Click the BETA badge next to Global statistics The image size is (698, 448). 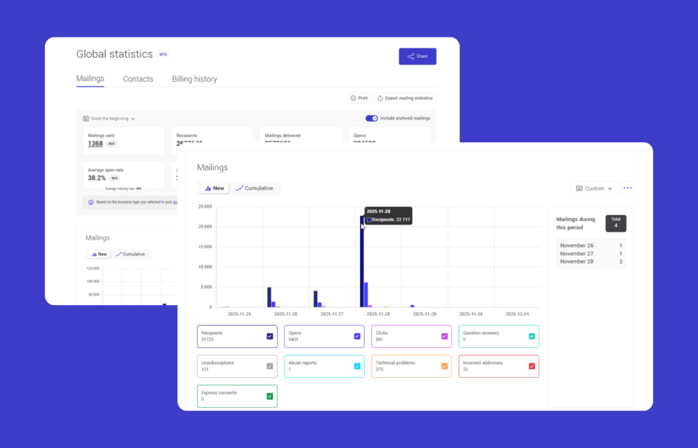(x=164, y=54)
